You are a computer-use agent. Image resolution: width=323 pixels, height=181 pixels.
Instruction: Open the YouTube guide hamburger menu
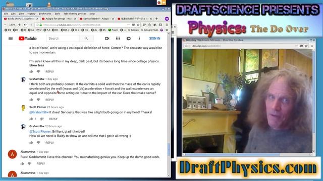(x=11, y=38)
